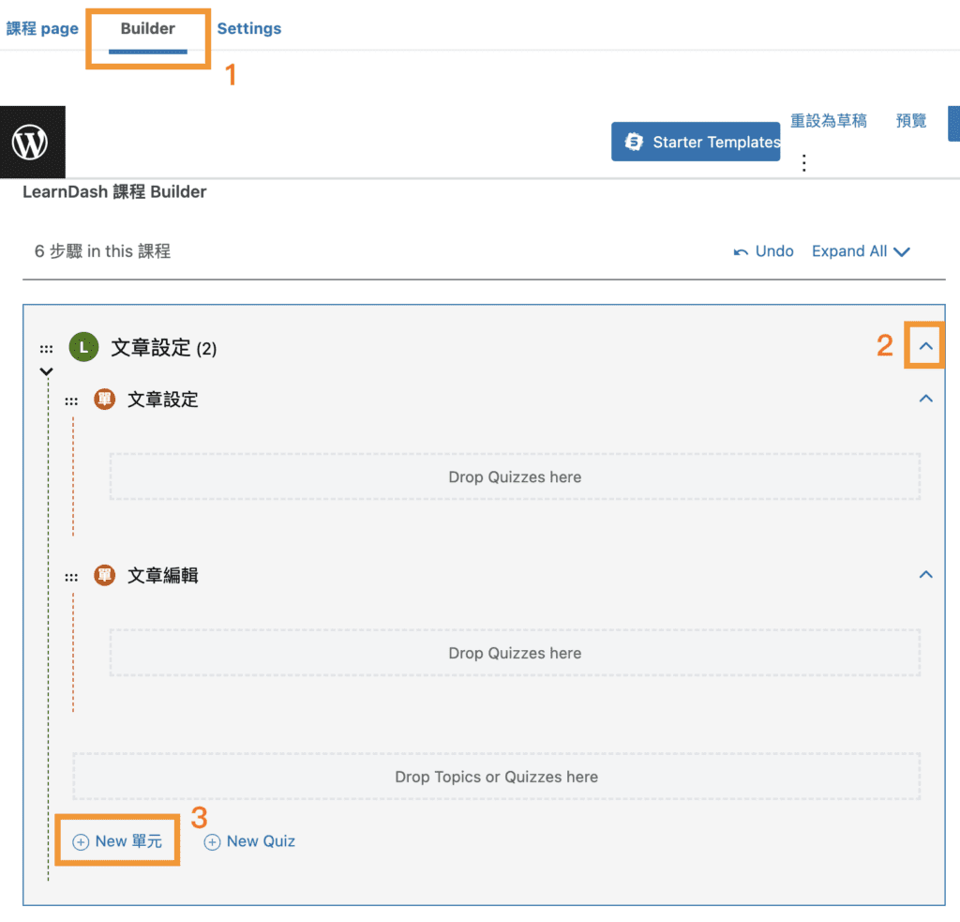Screen dimensions: 960x922
Task: Add a lesson with New 單元
Action: pos(117,840)
